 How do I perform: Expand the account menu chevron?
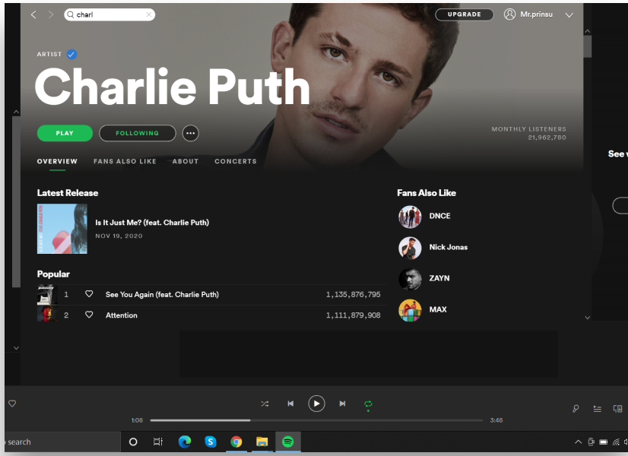pos(569,15)
